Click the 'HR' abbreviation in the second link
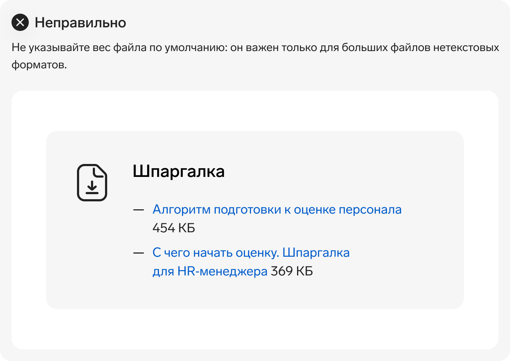The width and height of the screenshot is (510, 361). (186, 271)
